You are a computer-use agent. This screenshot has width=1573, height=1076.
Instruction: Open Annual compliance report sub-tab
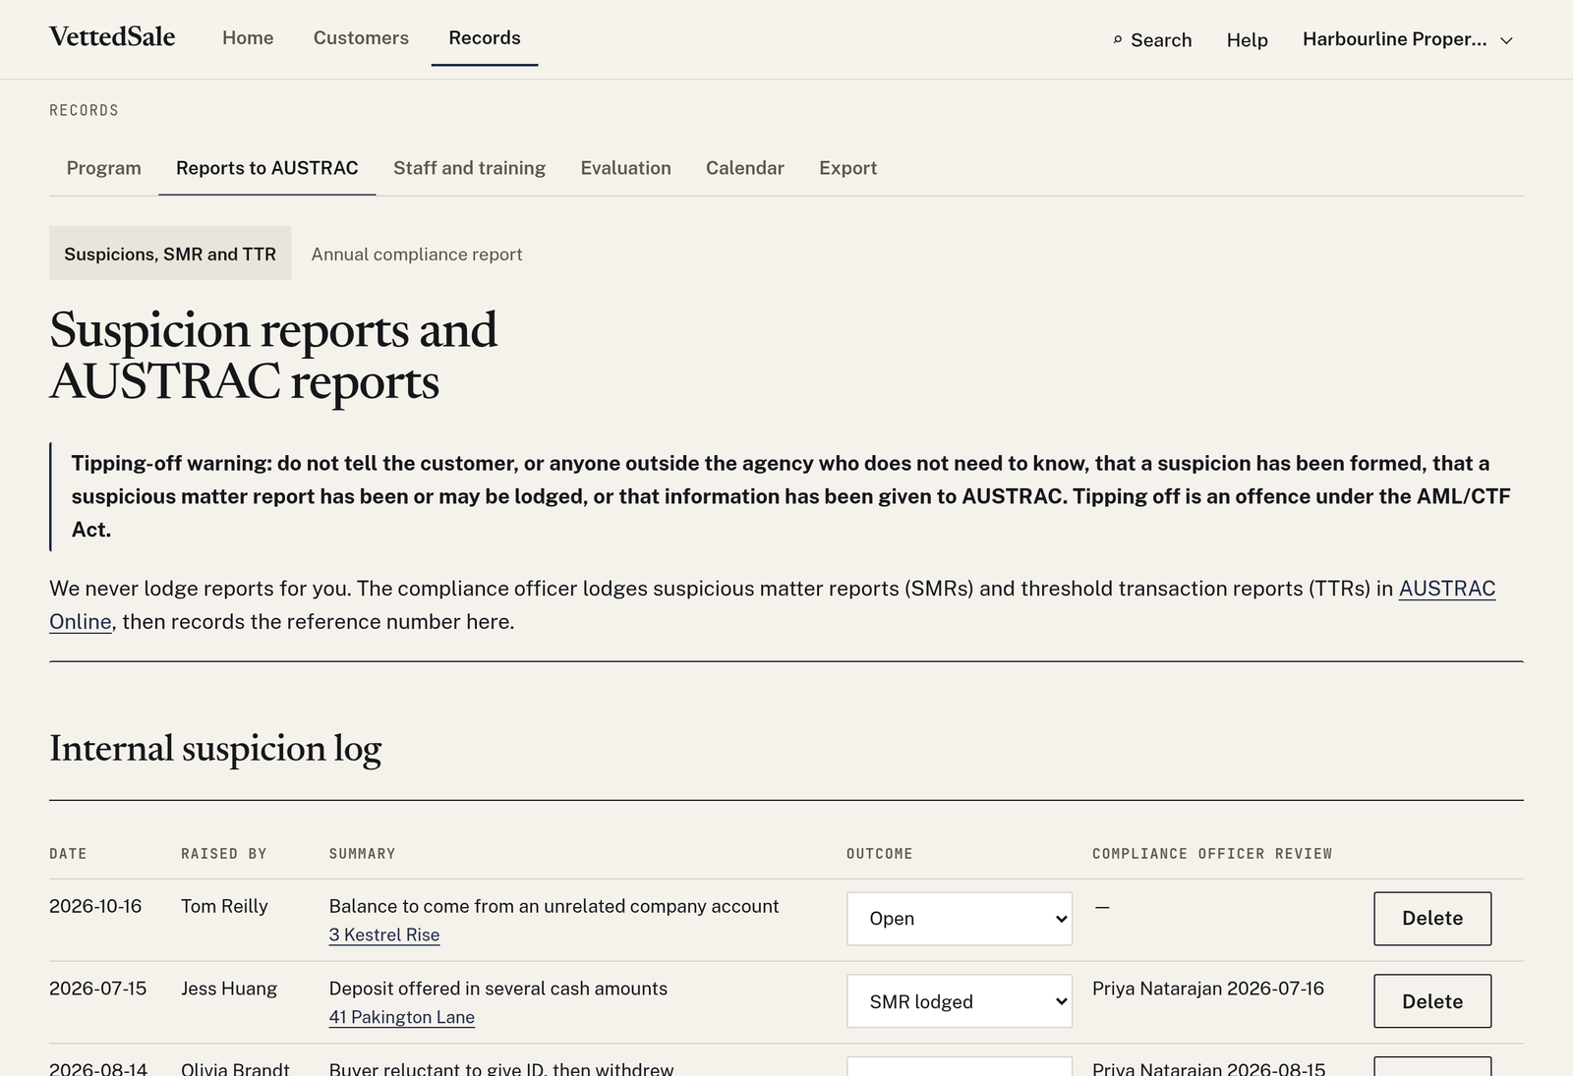[x=417, y=254]
